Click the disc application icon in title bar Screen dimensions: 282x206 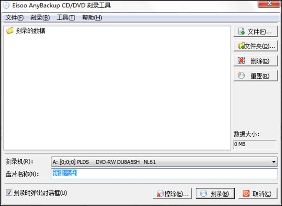[x=6, y=6]
